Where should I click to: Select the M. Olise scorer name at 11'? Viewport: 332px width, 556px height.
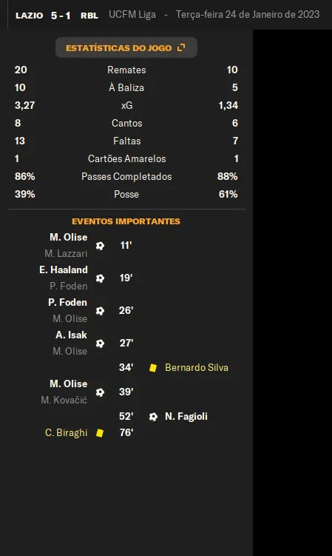pyautogui.click(x=68, y=237)
